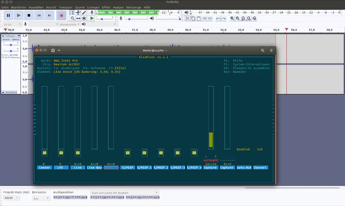Screen dimensions: 345x206
Task: Select the Draw pencil tool
Action: (x=84, y=13)
